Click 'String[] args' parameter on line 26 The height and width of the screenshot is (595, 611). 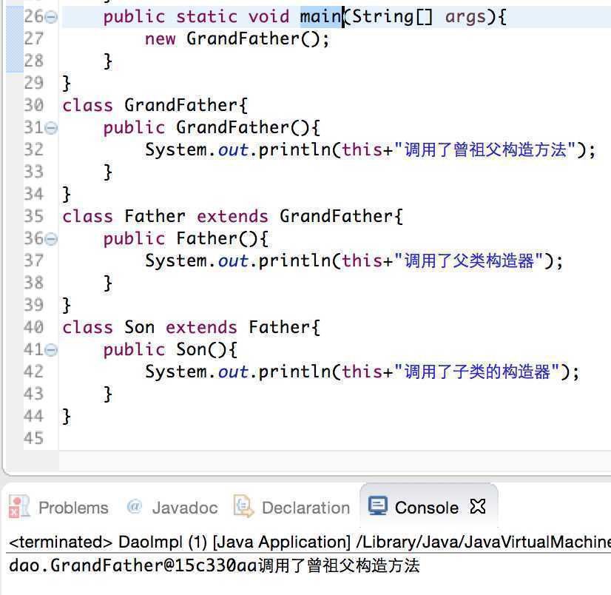[x=419, y=17]
